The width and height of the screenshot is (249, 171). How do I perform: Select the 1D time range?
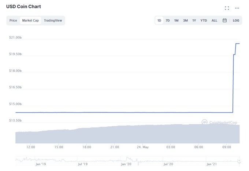pyautogui.click(x=159, y=21)
